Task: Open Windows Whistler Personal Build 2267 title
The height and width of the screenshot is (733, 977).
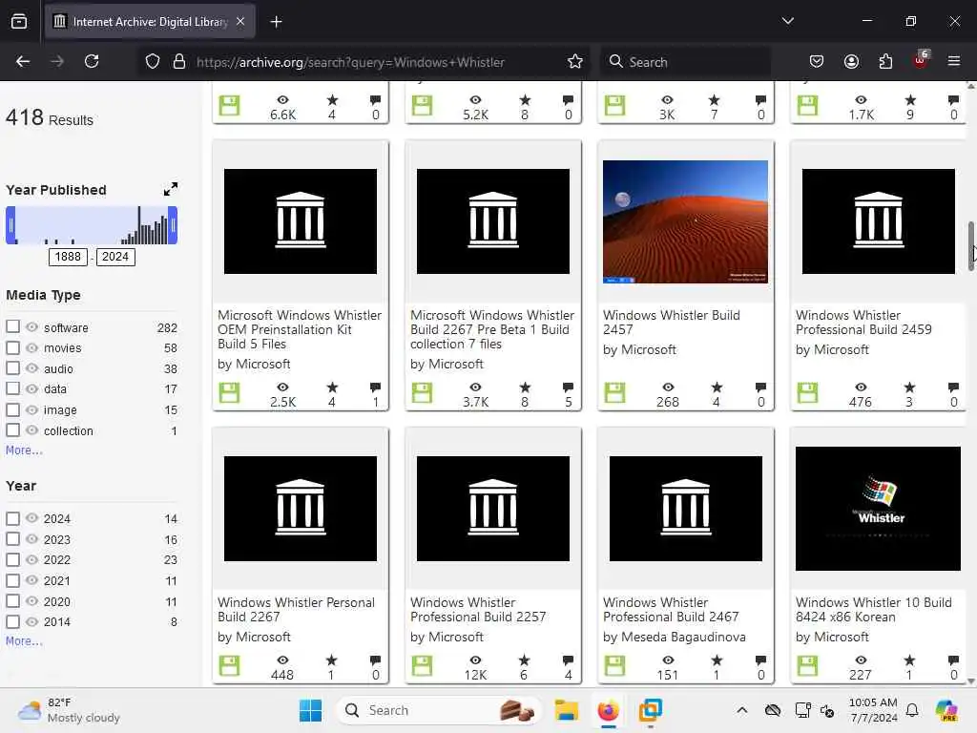Action: click(296, 610)
